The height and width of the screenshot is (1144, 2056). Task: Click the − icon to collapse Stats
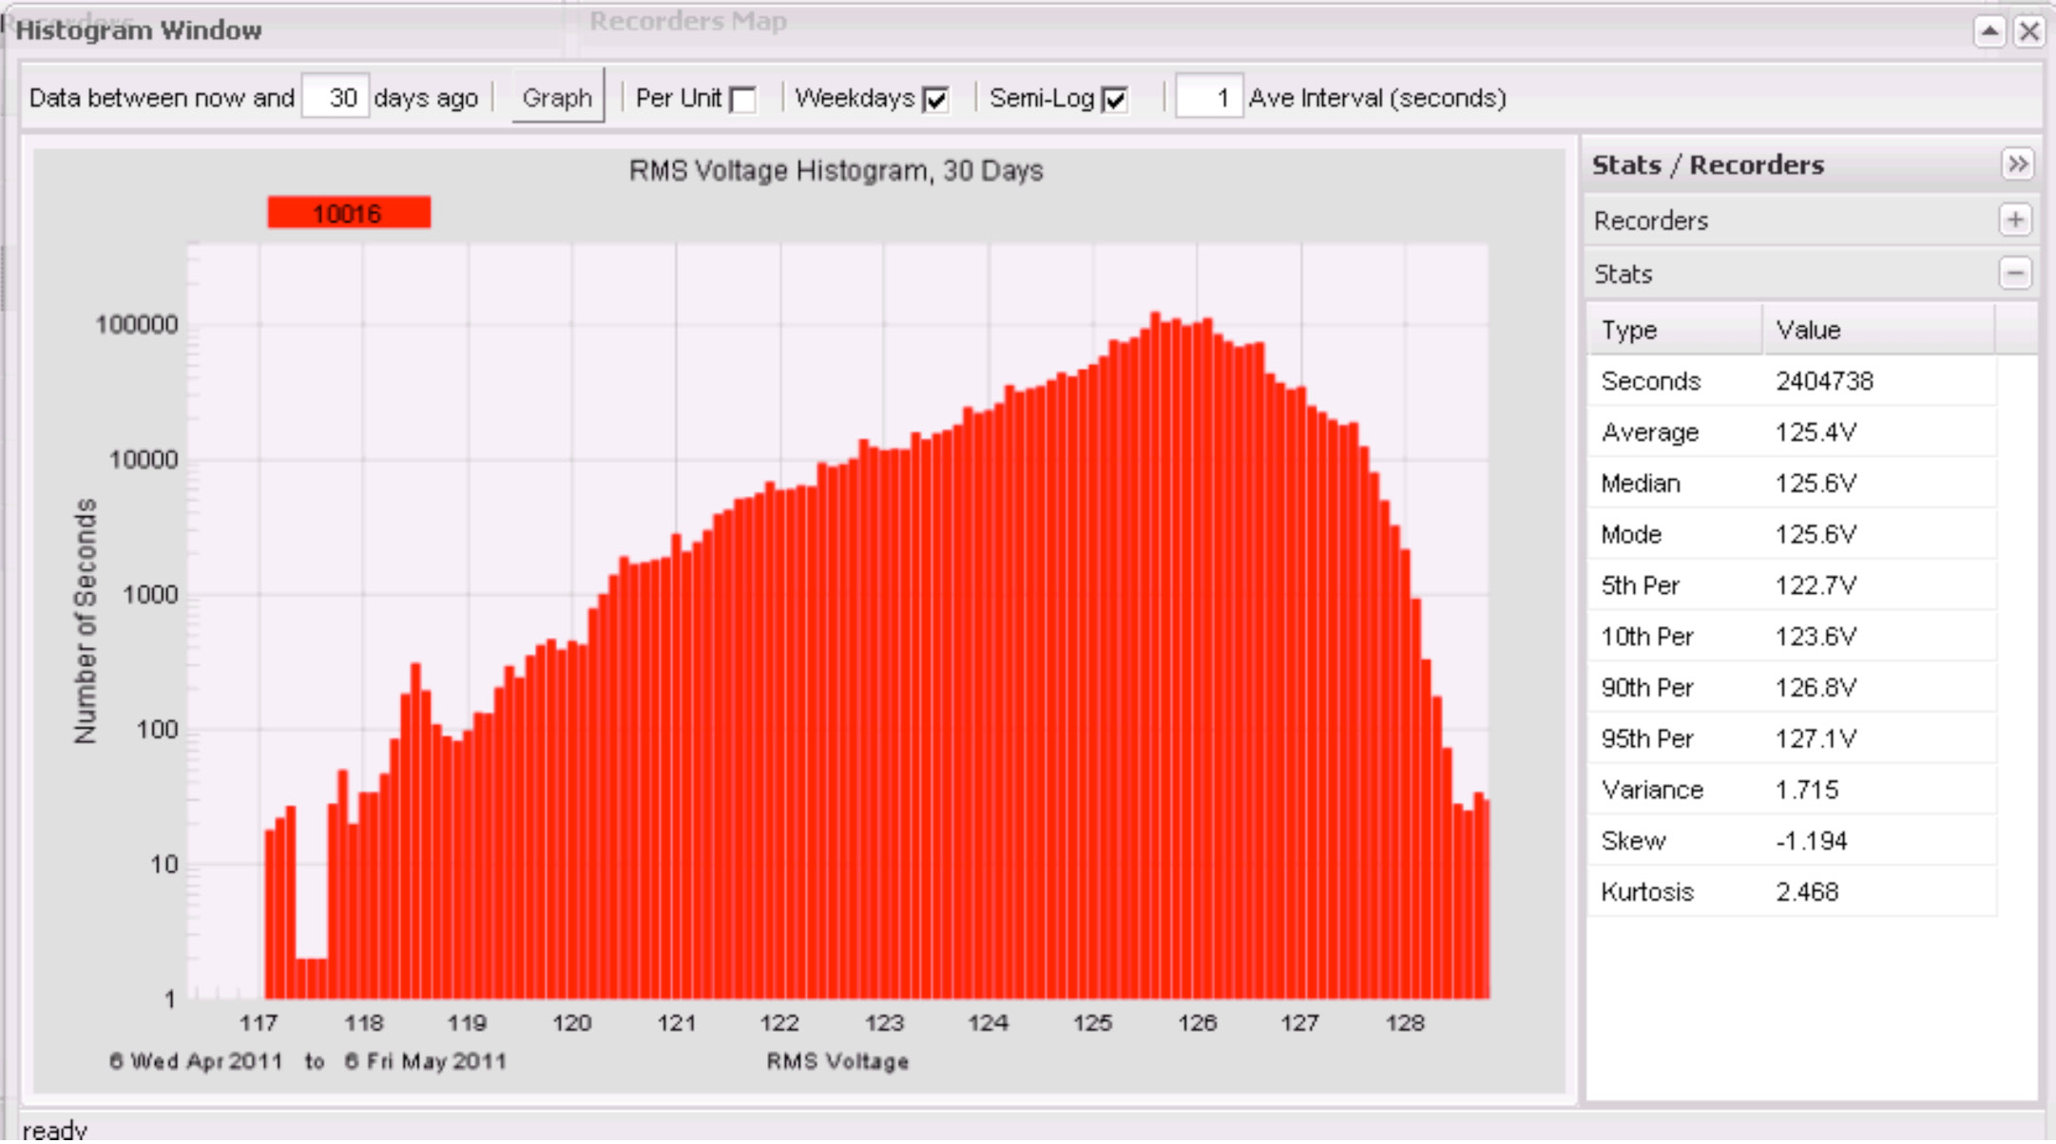click(x=2018, y=275)
